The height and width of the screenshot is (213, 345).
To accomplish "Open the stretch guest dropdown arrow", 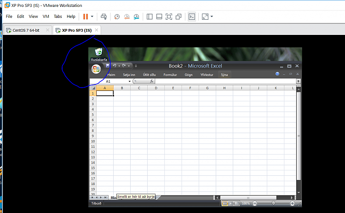I will pos(212,17).
